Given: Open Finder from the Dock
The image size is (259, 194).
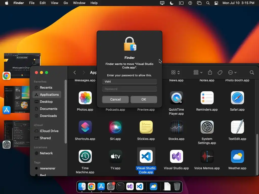Looking at the screenshot, I should [x=82, y=186].
